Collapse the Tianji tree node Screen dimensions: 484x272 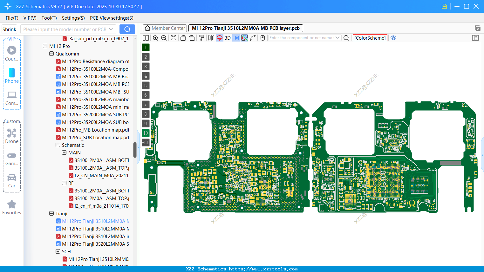pos(51,213)
